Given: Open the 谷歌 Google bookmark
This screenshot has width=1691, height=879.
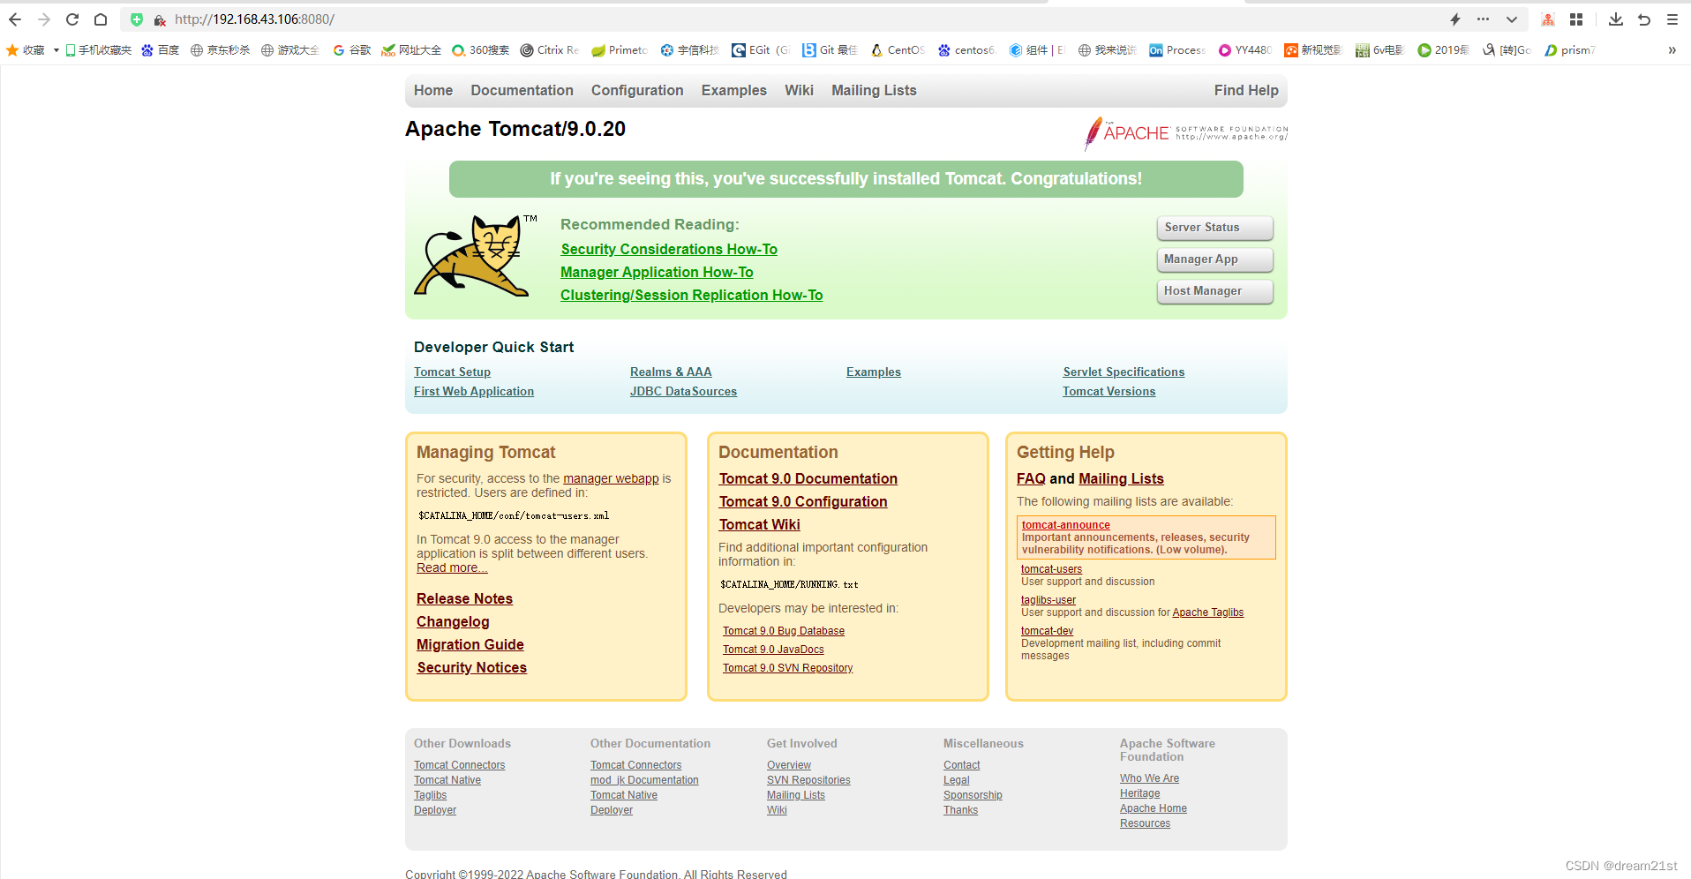Looking at the screenshot, I should [352, 50].
